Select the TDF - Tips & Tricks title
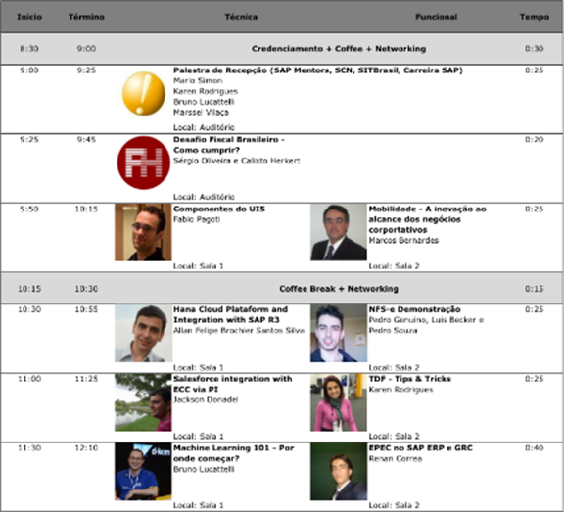This screenshot has height=512, width=564. tap(409, 379)
